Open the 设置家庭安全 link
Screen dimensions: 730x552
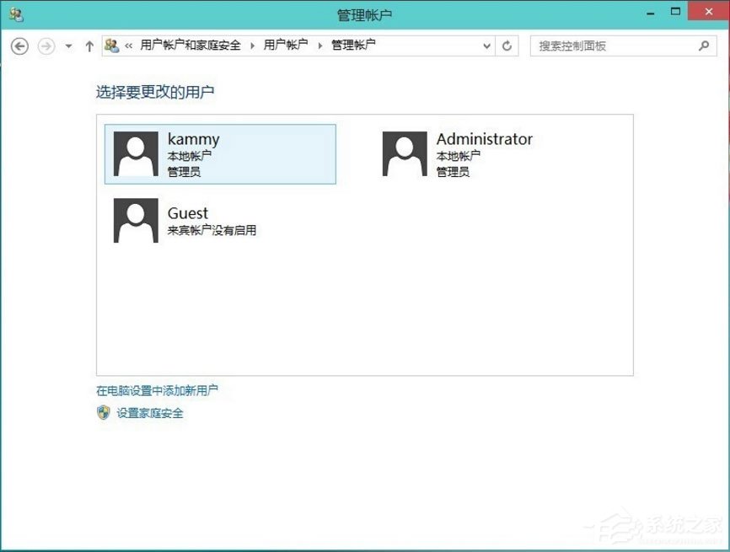pos(148,413)
